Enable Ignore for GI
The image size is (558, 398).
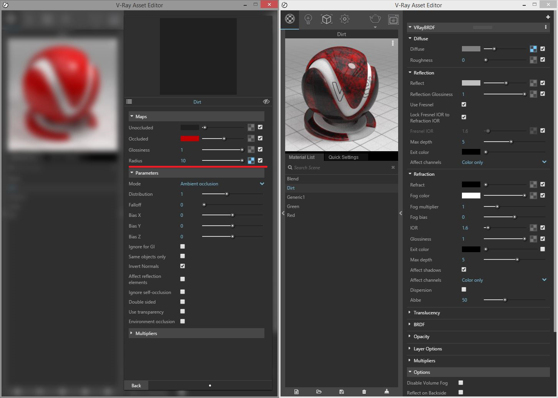click(x=183, y=246)
